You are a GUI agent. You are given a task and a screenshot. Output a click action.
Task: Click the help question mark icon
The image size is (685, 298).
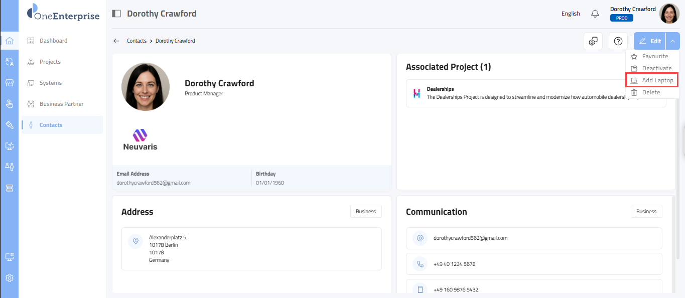pyautogui.click(x=618, y=41)
